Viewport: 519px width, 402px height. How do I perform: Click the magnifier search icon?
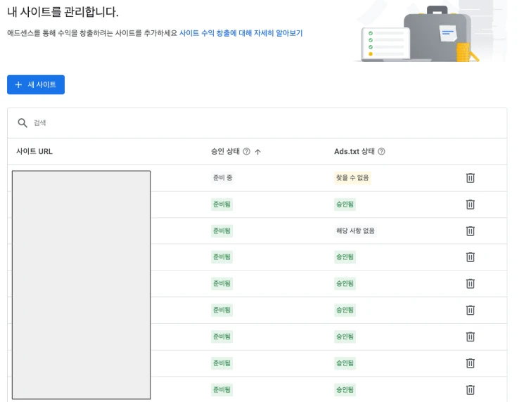click(x=23, y=123)
